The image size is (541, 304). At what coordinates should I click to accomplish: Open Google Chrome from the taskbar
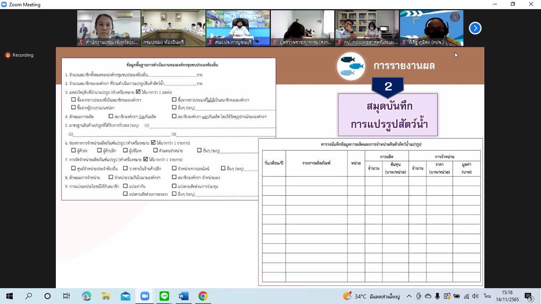point(203,296)
